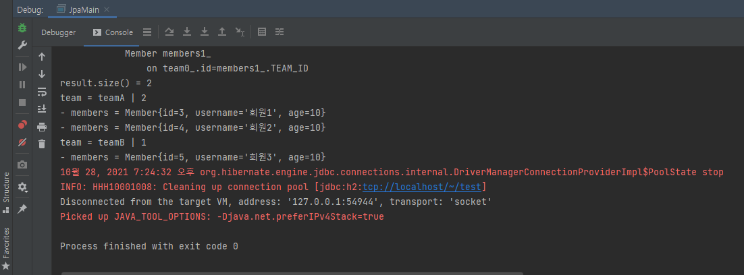Click Show Execution Point lines icon
Screen dimensions: 744x275
(x=148, y=32)
